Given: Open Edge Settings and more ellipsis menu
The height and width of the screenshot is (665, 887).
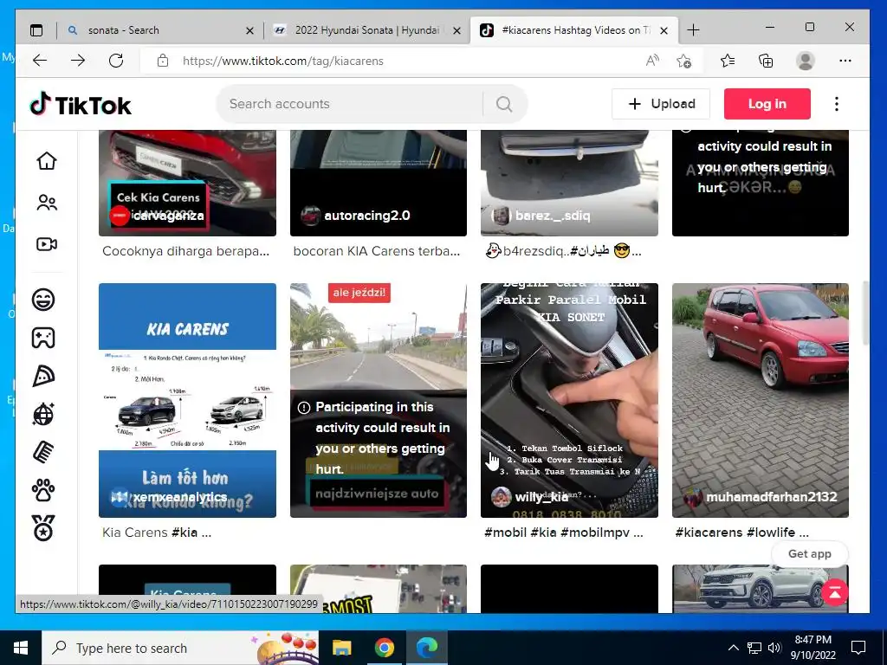Looking at the screenshot, I should coord(845,61).
